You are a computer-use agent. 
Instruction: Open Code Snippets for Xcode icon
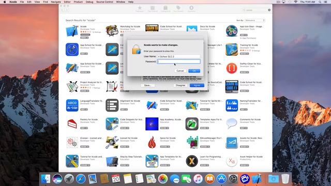112,124
